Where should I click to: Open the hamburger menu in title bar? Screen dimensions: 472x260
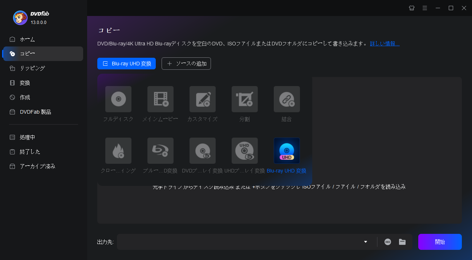(x=425, y=8)
